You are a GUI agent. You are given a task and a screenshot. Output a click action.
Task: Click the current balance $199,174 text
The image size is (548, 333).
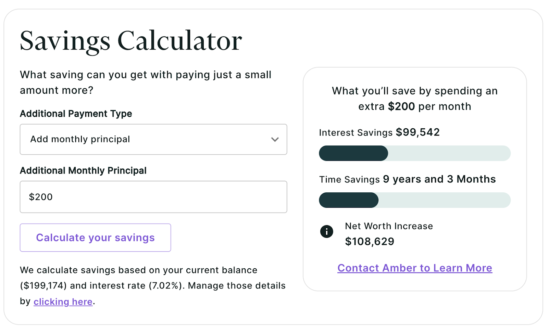coord(43,286)
